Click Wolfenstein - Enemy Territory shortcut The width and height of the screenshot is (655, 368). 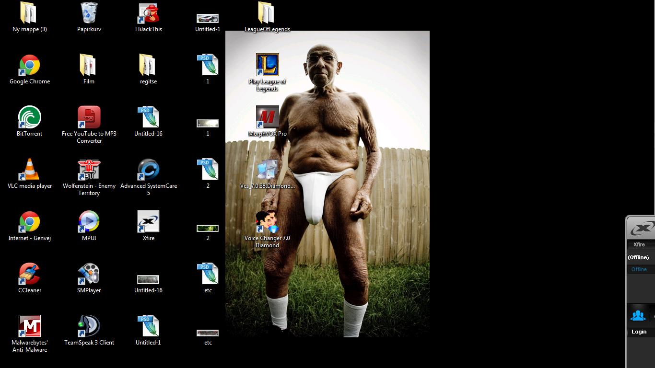click(89, 170)
